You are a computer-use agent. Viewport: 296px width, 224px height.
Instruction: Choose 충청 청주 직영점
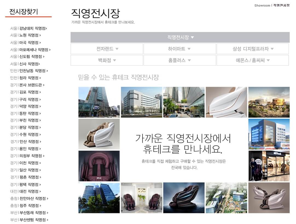(x=26, y=205)
